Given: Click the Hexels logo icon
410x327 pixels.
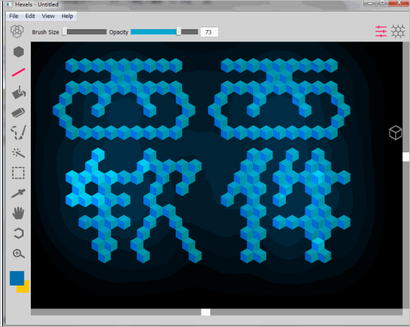Looking at the screenshot, I should pyautogui.click(x=17, y=31).
